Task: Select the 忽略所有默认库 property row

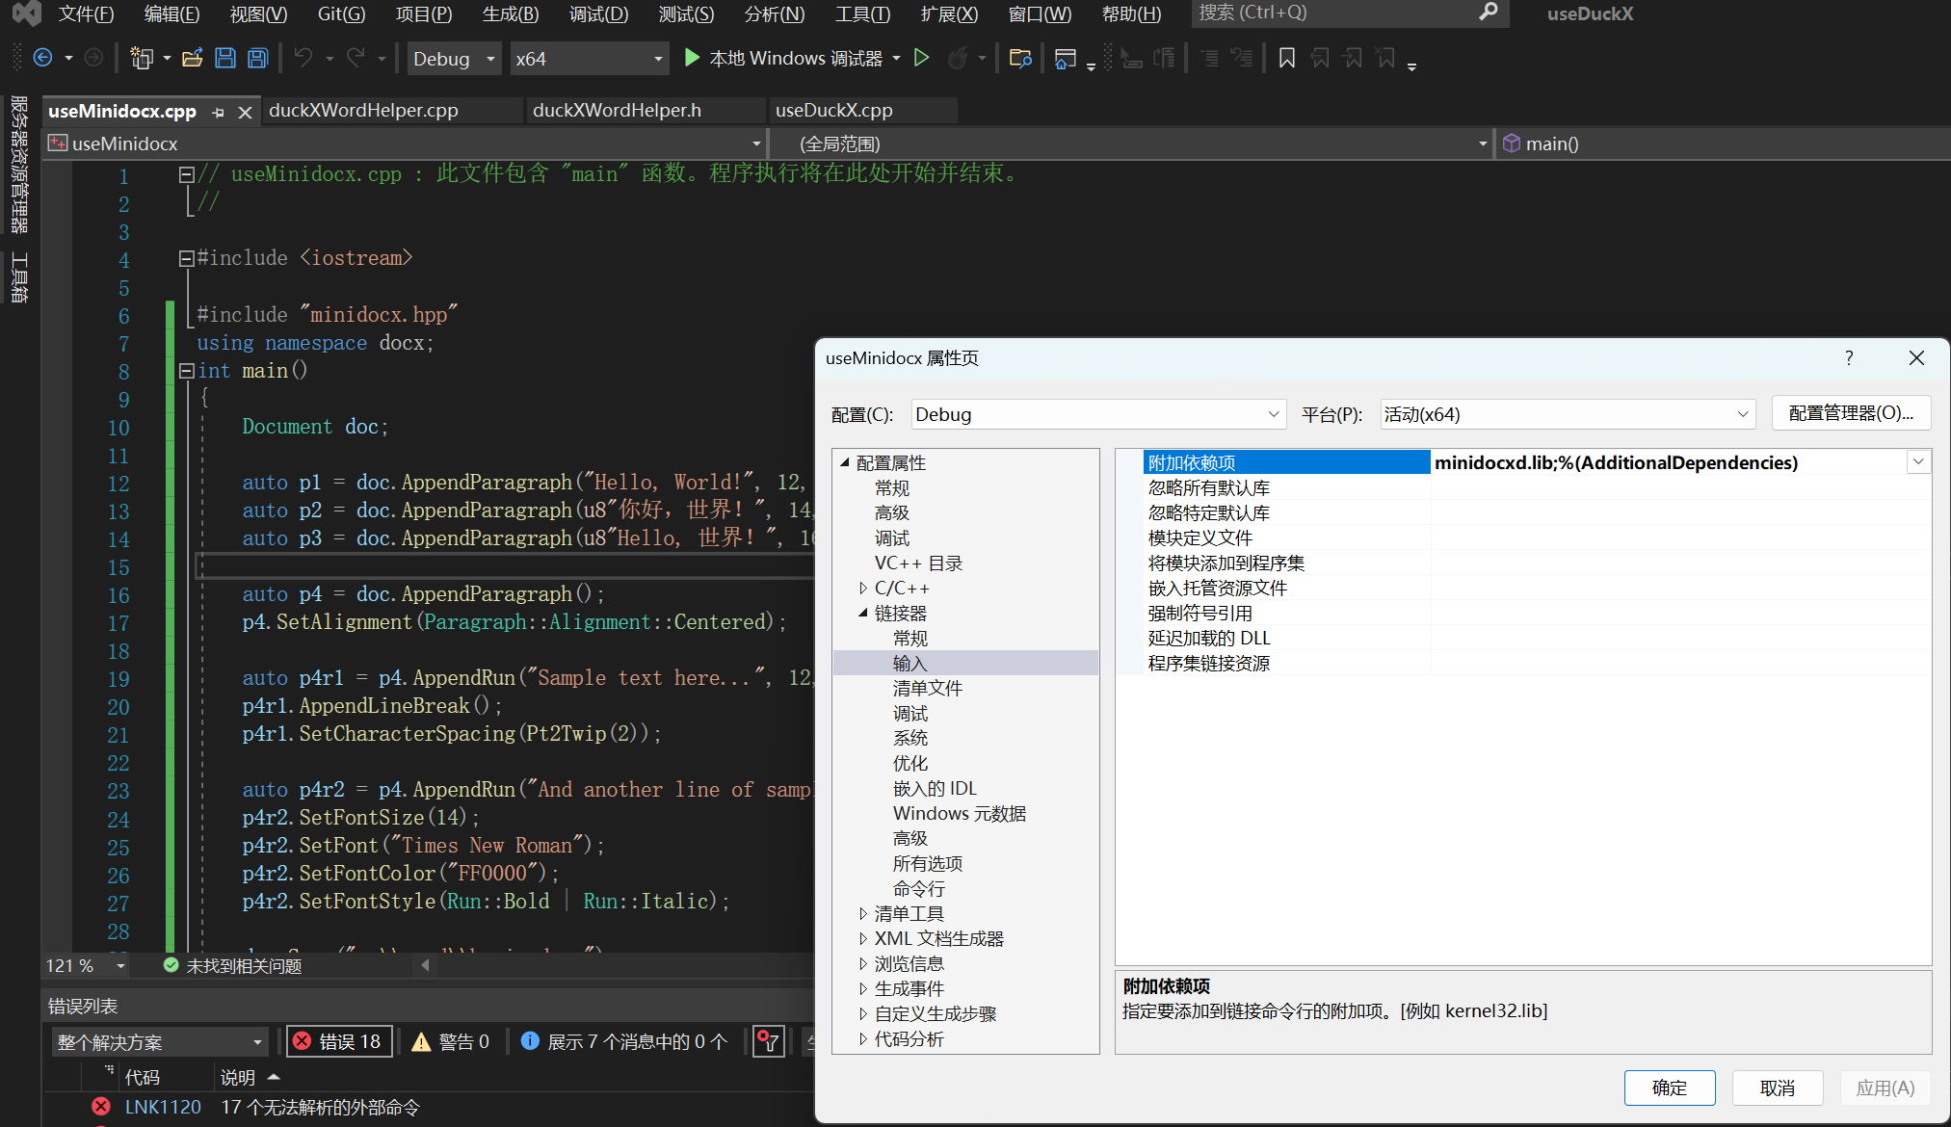Action: (1538, 487)
